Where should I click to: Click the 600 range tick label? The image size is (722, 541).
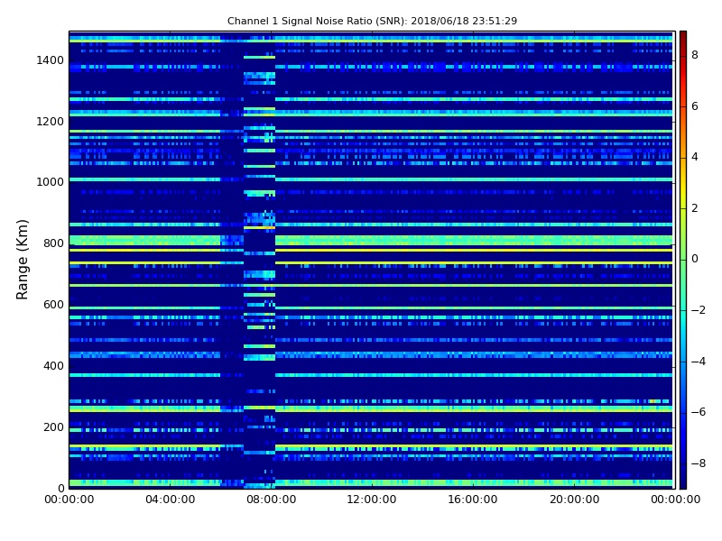(53, 305)
